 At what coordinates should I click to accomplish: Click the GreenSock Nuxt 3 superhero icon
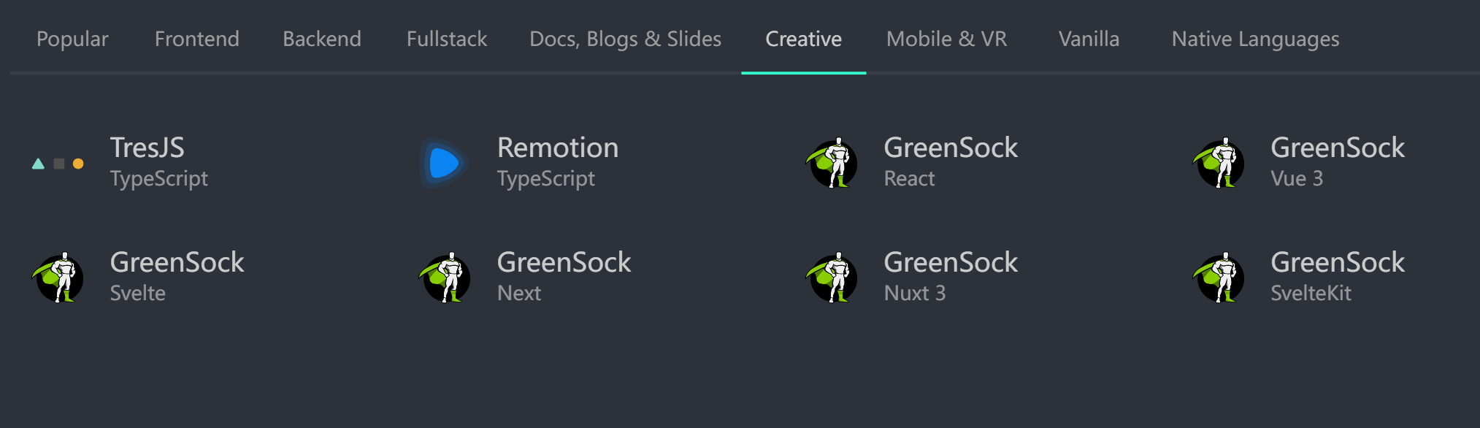[x=832, y=278]
